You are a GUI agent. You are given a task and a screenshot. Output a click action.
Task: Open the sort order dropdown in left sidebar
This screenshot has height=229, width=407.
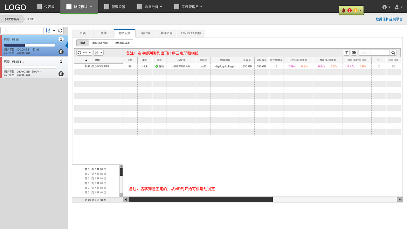tap(50, 30)
